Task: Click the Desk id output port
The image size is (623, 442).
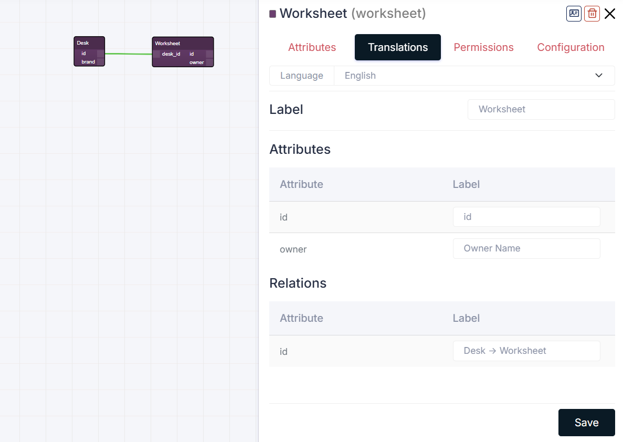Action: click(x=100, y=54)
